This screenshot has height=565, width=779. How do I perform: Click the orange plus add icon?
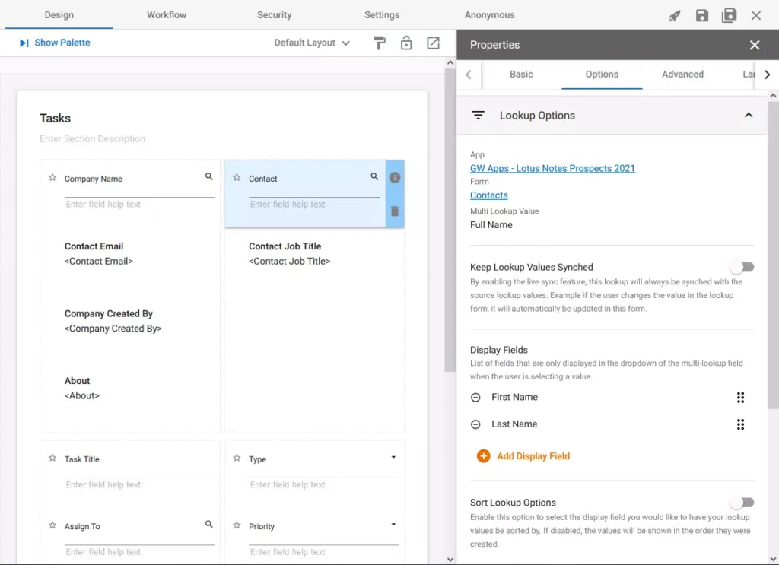(x=483, y=455)
